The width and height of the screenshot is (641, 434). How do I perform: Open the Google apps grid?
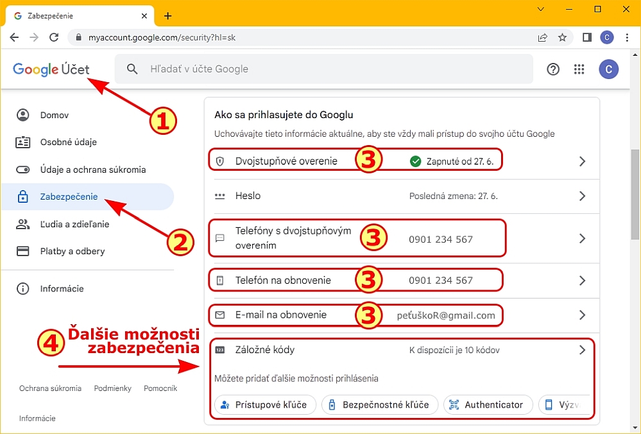coord(579,69)
